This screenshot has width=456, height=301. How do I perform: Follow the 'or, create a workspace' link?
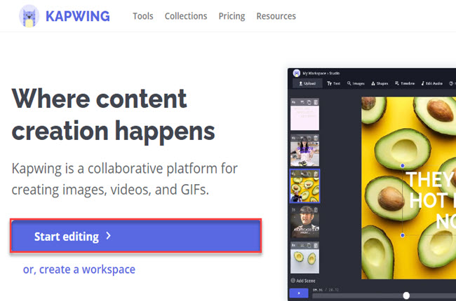pos(79,269)
